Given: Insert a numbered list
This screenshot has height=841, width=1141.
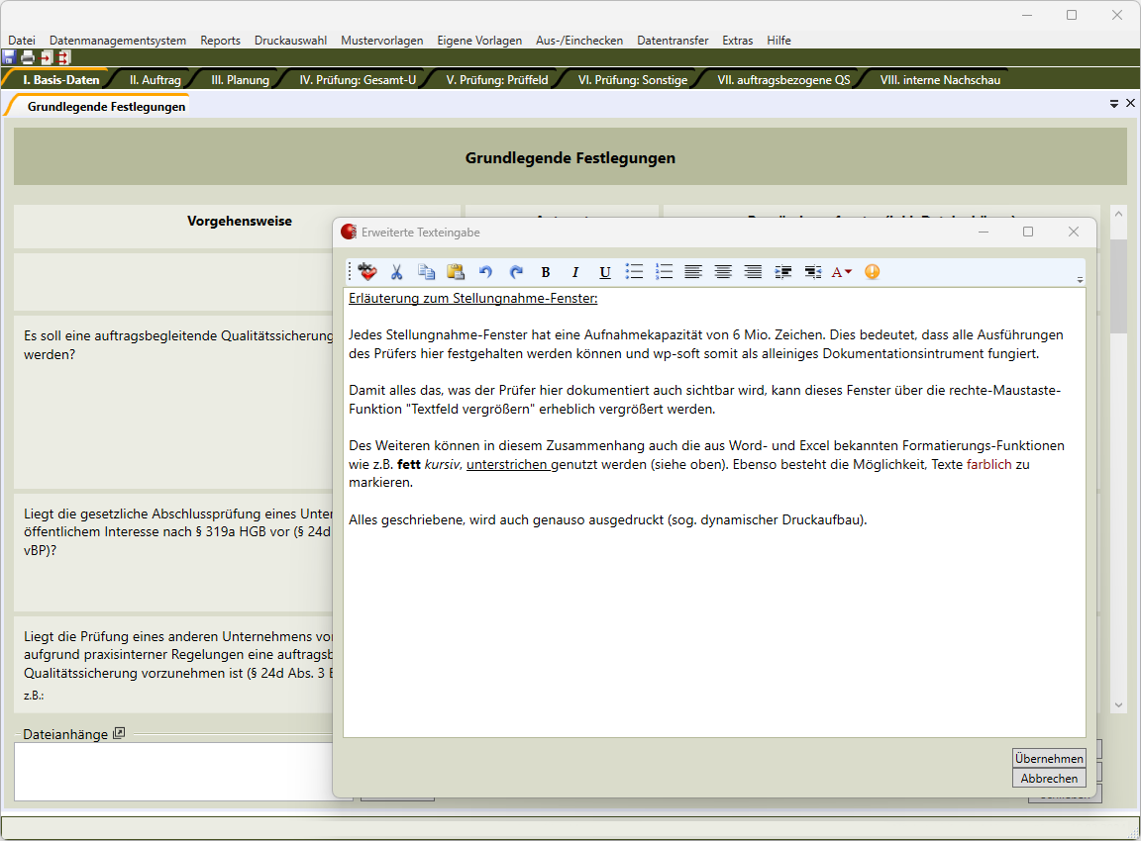Looking at the screenshot, I should [665, 272].
